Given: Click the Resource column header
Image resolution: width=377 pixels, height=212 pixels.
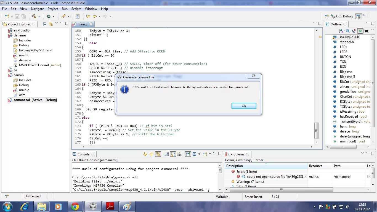Looking at the screenshot, I should [320, 166].
